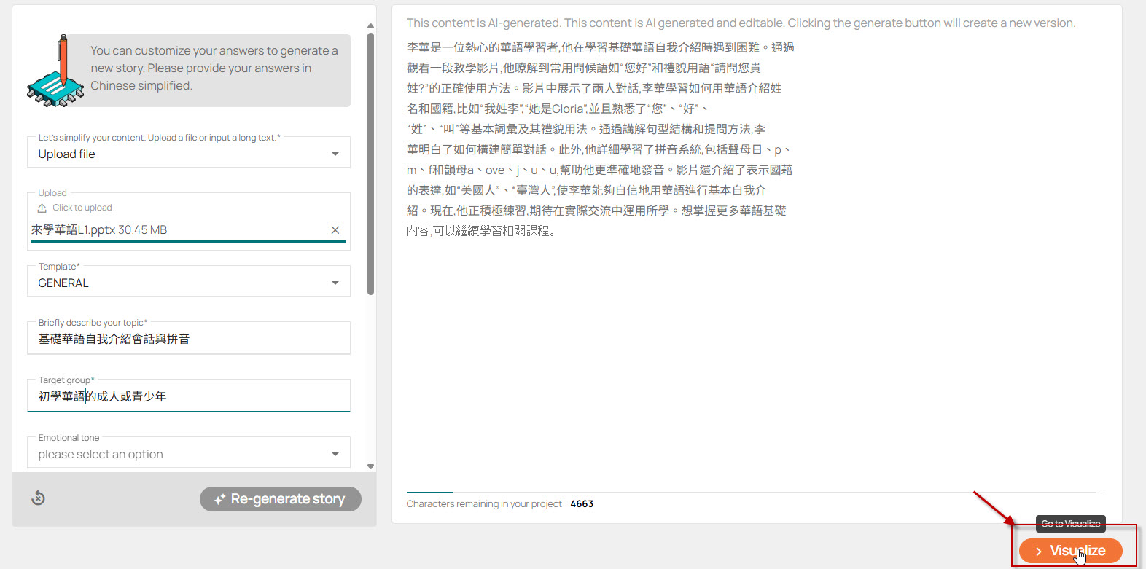Click the form panel vertical scrollbar
The image size is (1146, 569).
tap(370, 164)
